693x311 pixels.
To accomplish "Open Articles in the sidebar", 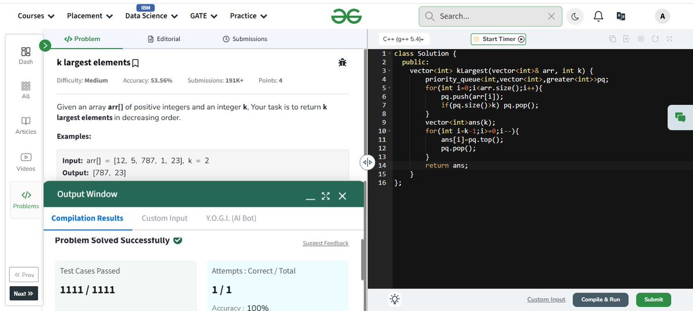I will (x=25, y=125).
